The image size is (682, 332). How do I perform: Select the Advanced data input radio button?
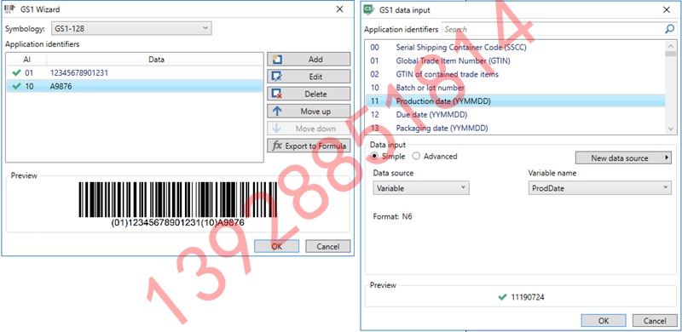416,156
